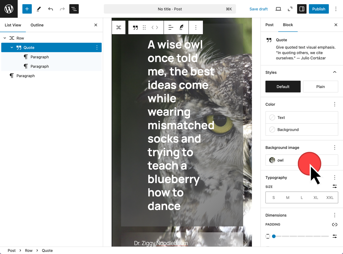The width and height of the screenshot is (343, 254).
Task: Select the Row parent block icon
Action: (x=119, y=27)
